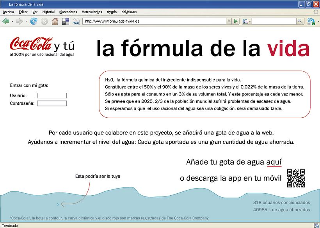This screenshot has width=320, height=228.
Task: Click the Coca-Cola trademark notice footer text
Action: pyautogui.click(x=109, y=218)
